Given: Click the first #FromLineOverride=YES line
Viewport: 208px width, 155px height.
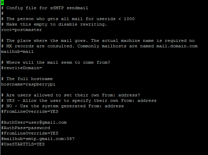Looking at the screenshot, I should coord(30,111).
